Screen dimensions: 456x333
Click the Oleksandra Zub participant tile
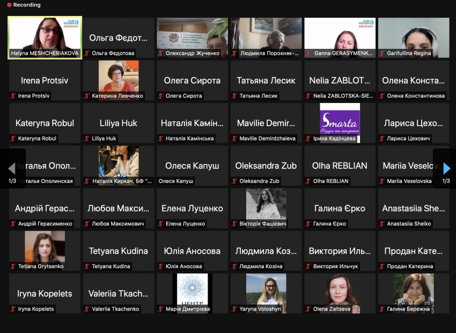pyautogui.click(x=266, y=166)
